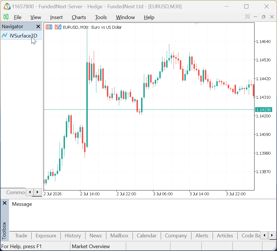Click the 3 Jul 14:00 time label

pos(199,194)
